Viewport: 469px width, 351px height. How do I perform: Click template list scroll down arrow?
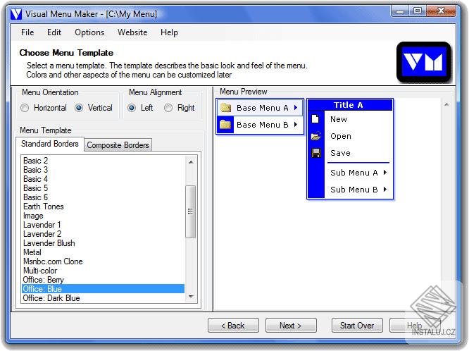(x=191, y=297)
